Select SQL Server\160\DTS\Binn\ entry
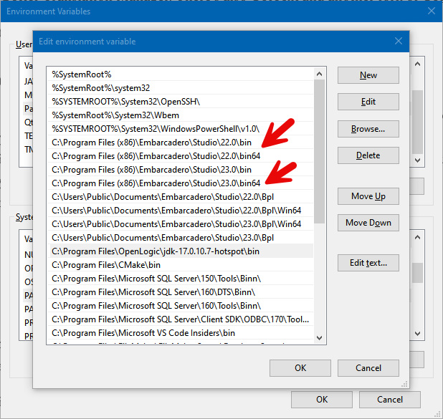 [x=180, y=292]
